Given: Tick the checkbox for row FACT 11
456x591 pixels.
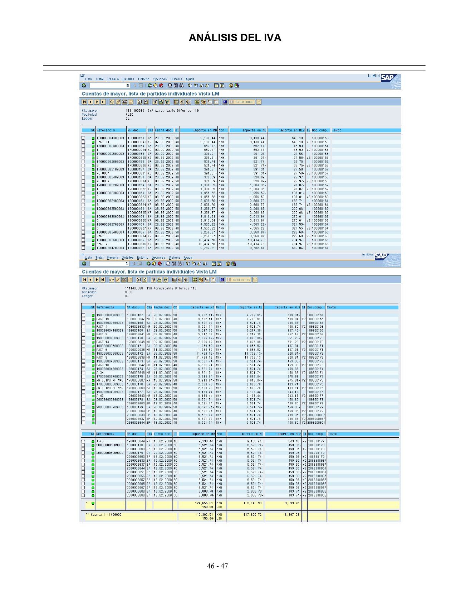Looking at the screenshot, I should pyautogui.click(x=83, y=142).
